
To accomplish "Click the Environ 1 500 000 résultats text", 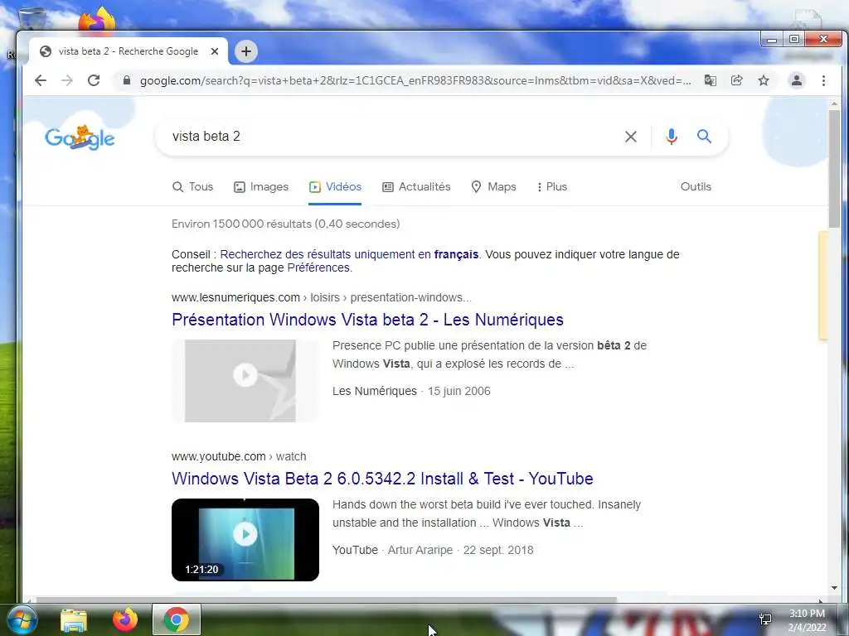I will [285, 224].
